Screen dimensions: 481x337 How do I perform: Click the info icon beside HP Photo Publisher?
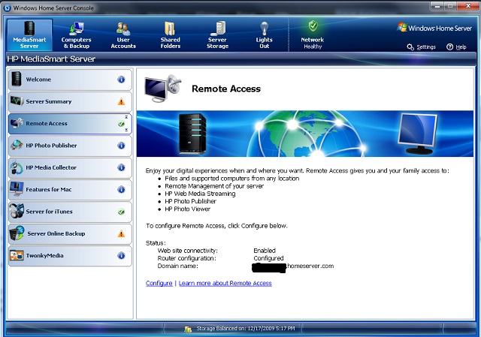coord(121,146)
